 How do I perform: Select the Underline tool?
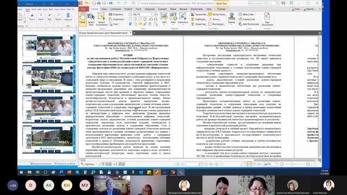pos(198,24)
